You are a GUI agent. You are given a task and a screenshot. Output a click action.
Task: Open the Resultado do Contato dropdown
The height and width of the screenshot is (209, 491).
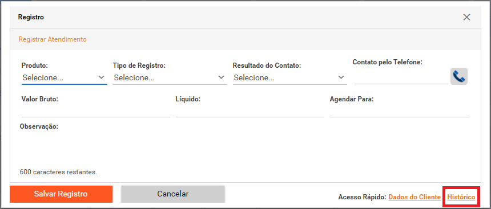(289, 78)
